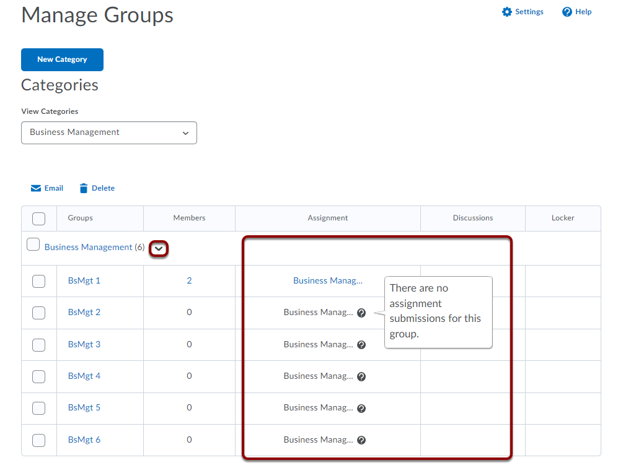Select the BsMgt 5 row checkbox
The width and height of the screenshot is (623, 468).
click(x=38, y=408)
